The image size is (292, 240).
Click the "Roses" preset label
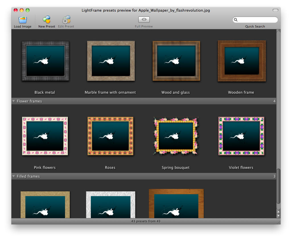pos(110,167)
